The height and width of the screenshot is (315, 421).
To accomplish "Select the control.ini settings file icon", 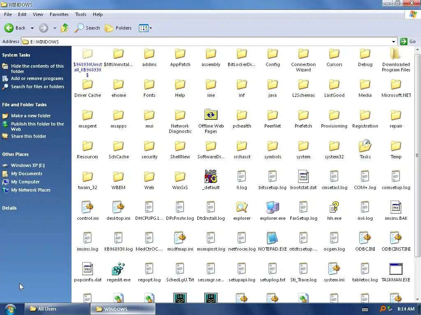I will (x=88, y=207).
